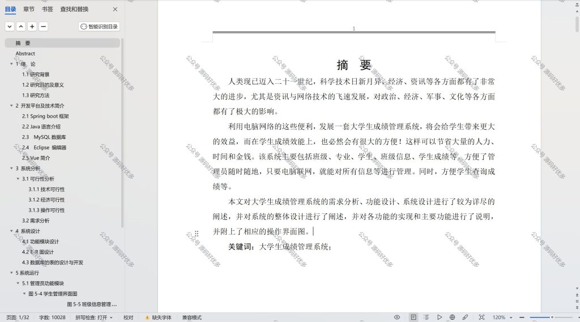Switch to the 书签 tab
Viewport: 580px width, 322px height.
click(x=48, y=9)
